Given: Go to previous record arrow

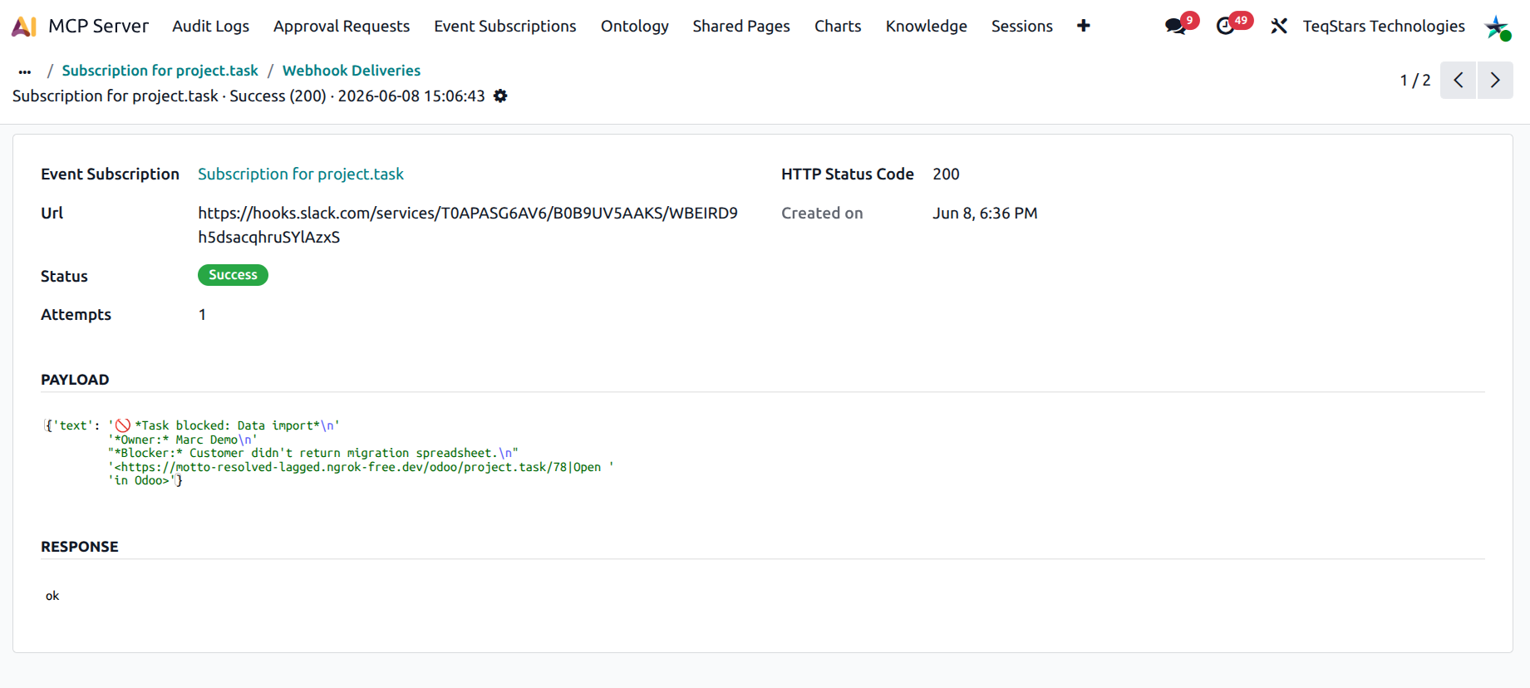Looking at the screenshot, I should (x=1458, y=80).
